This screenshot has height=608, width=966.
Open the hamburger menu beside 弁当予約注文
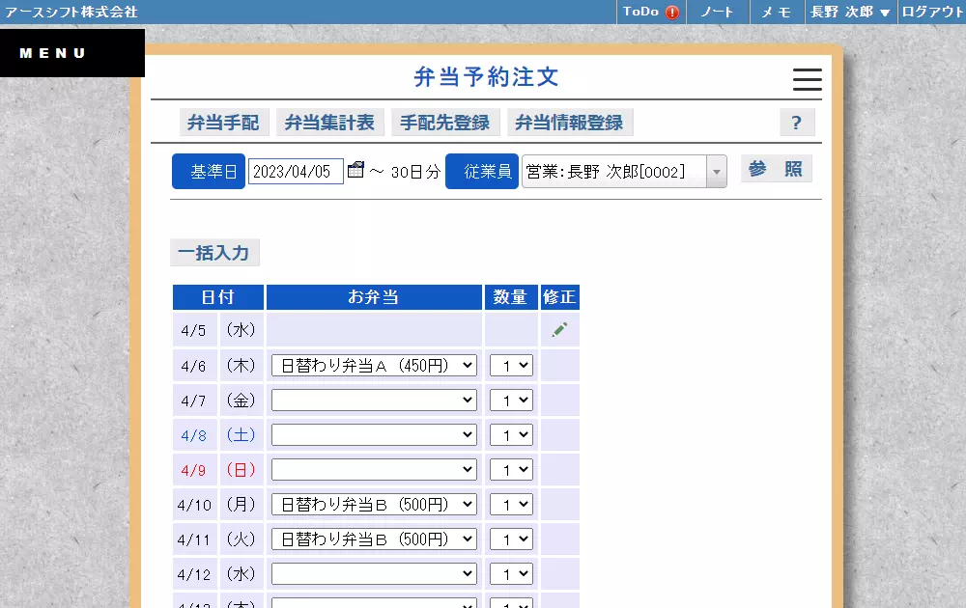click(x=808, y=81)
